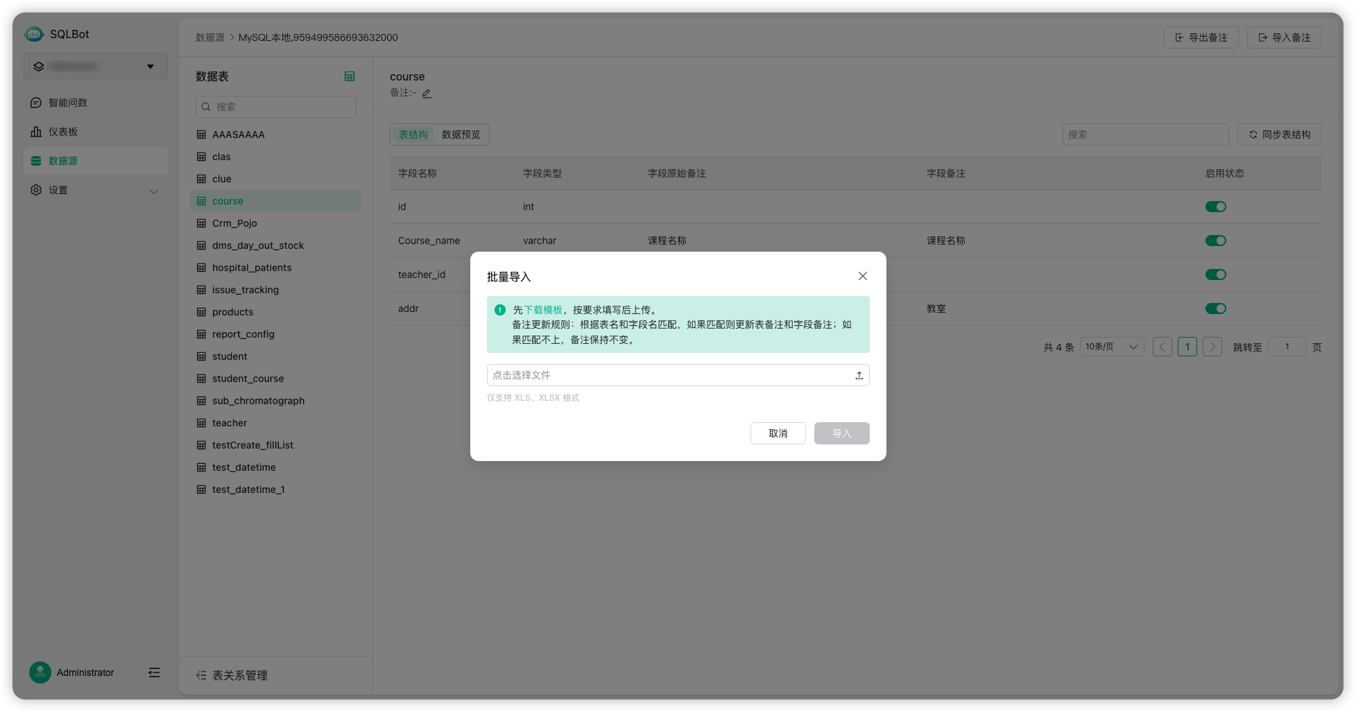1356x712 pixels.
Task: Select the 仪表板 sidebar icon
Action: [62, 131]
